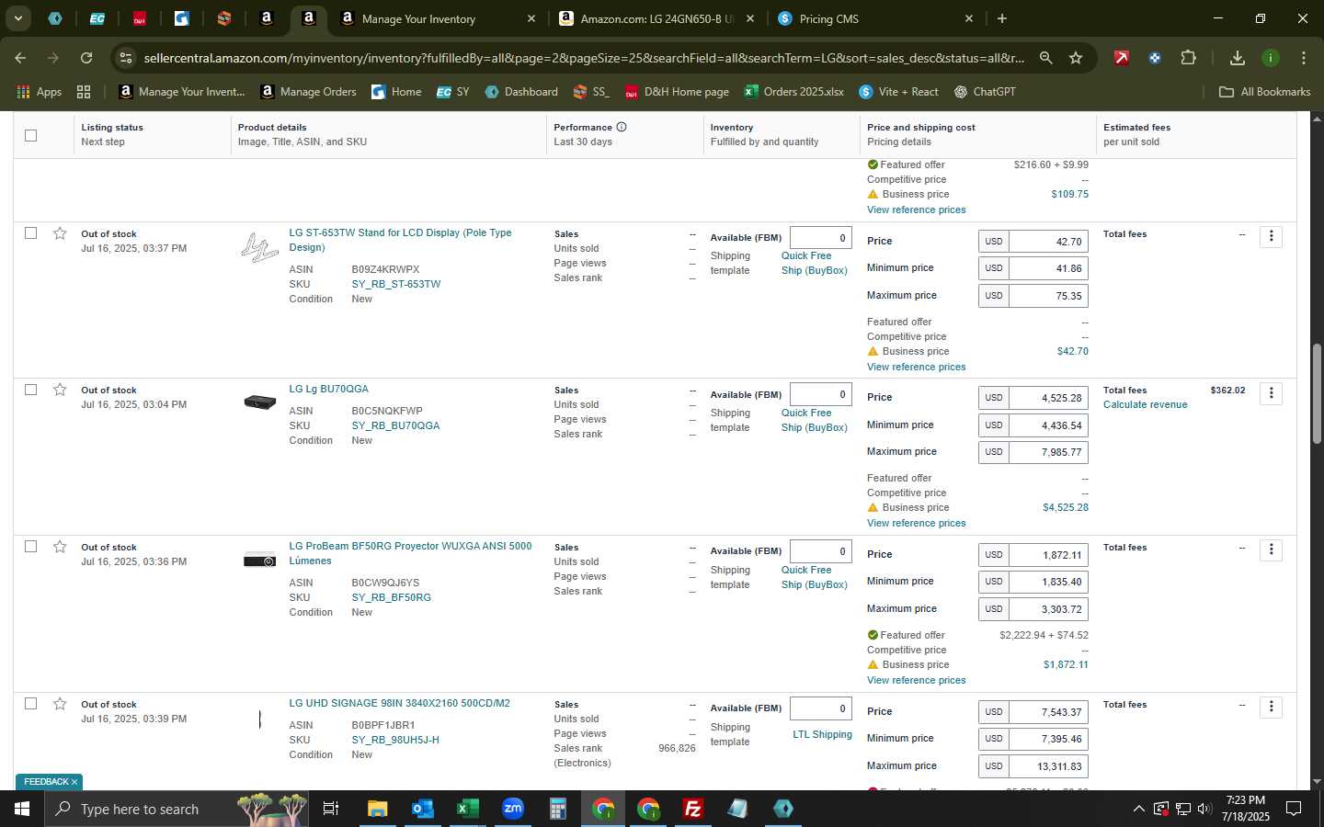This screenshot has width=1324, height=827.
Task: Click the site information icon in address bar
Action: tap(126, 58)
